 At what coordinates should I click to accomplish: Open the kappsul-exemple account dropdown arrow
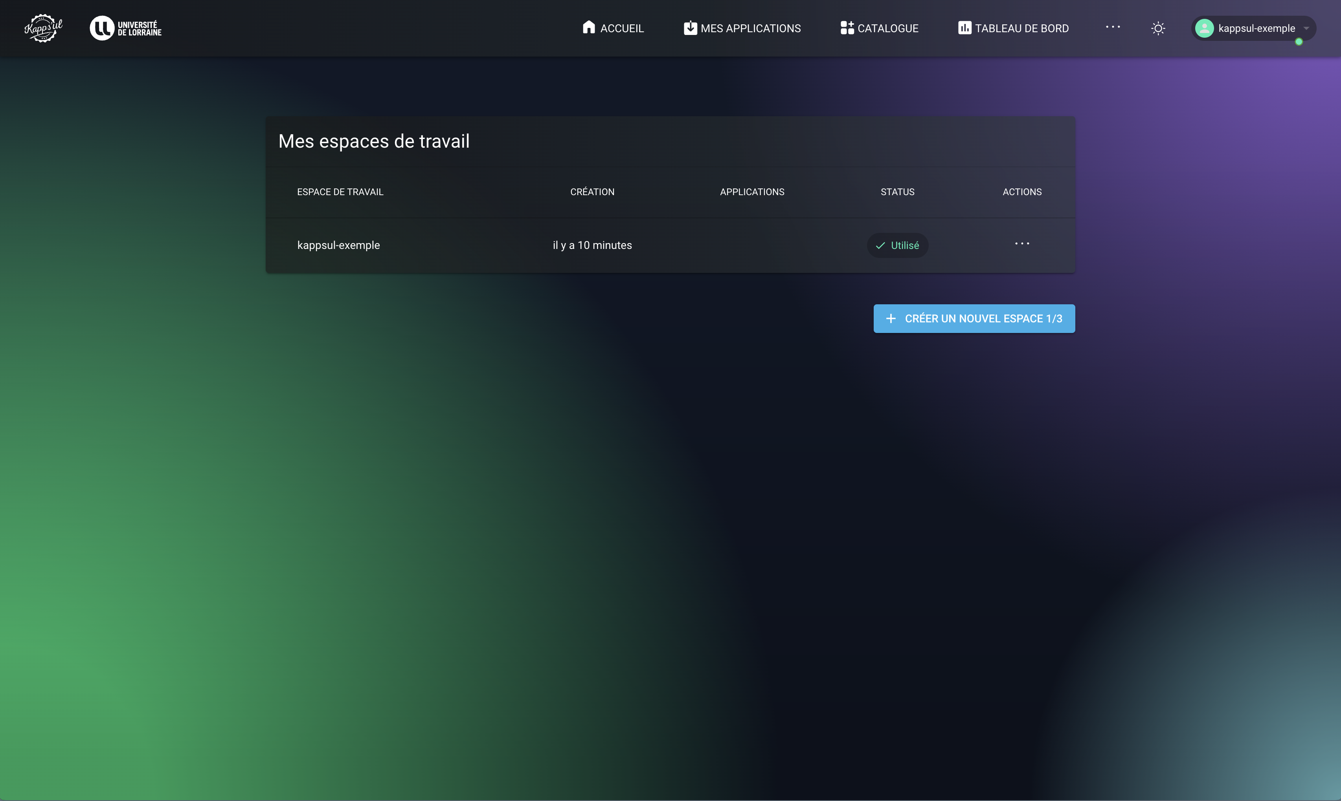(x=1306, y=28)
